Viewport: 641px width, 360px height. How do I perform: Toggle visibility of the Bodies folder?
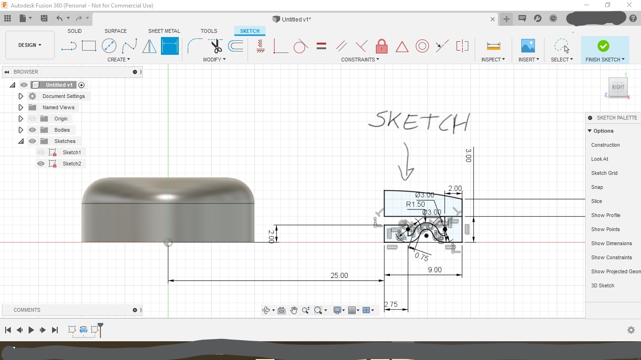(32, 130)
